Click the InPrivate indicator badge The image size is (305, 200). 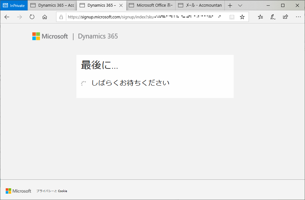[x=14, y=5]
